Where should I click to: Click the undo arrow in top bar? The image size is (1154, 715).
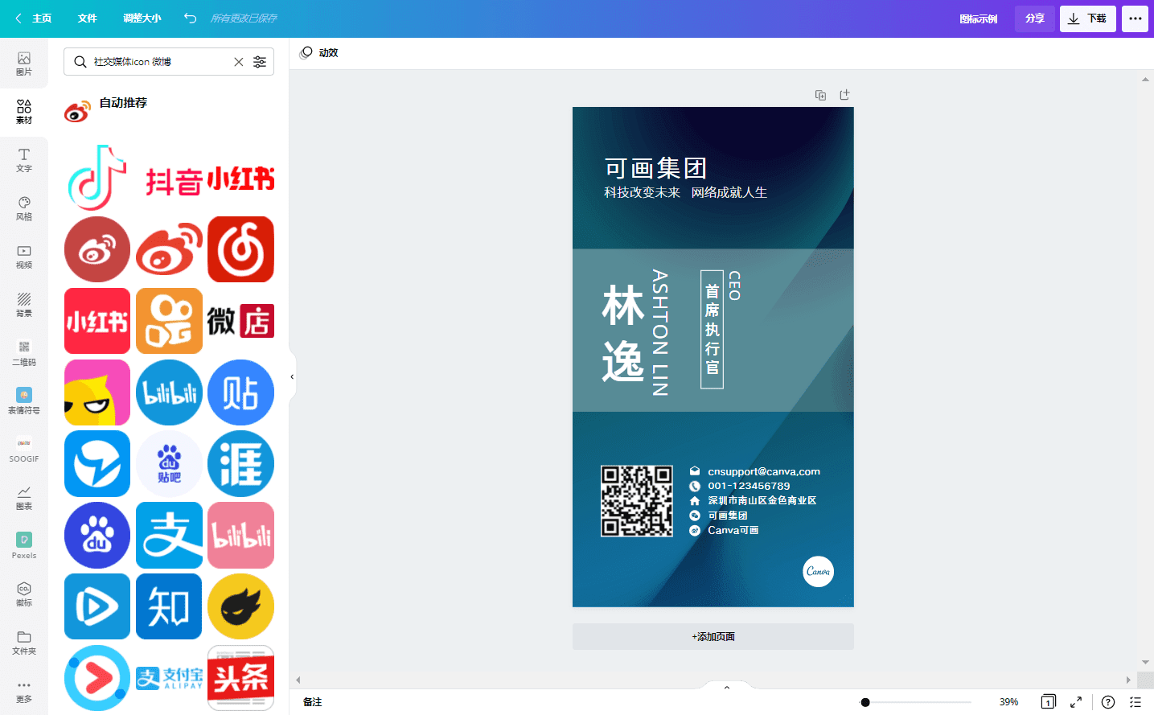190,18
